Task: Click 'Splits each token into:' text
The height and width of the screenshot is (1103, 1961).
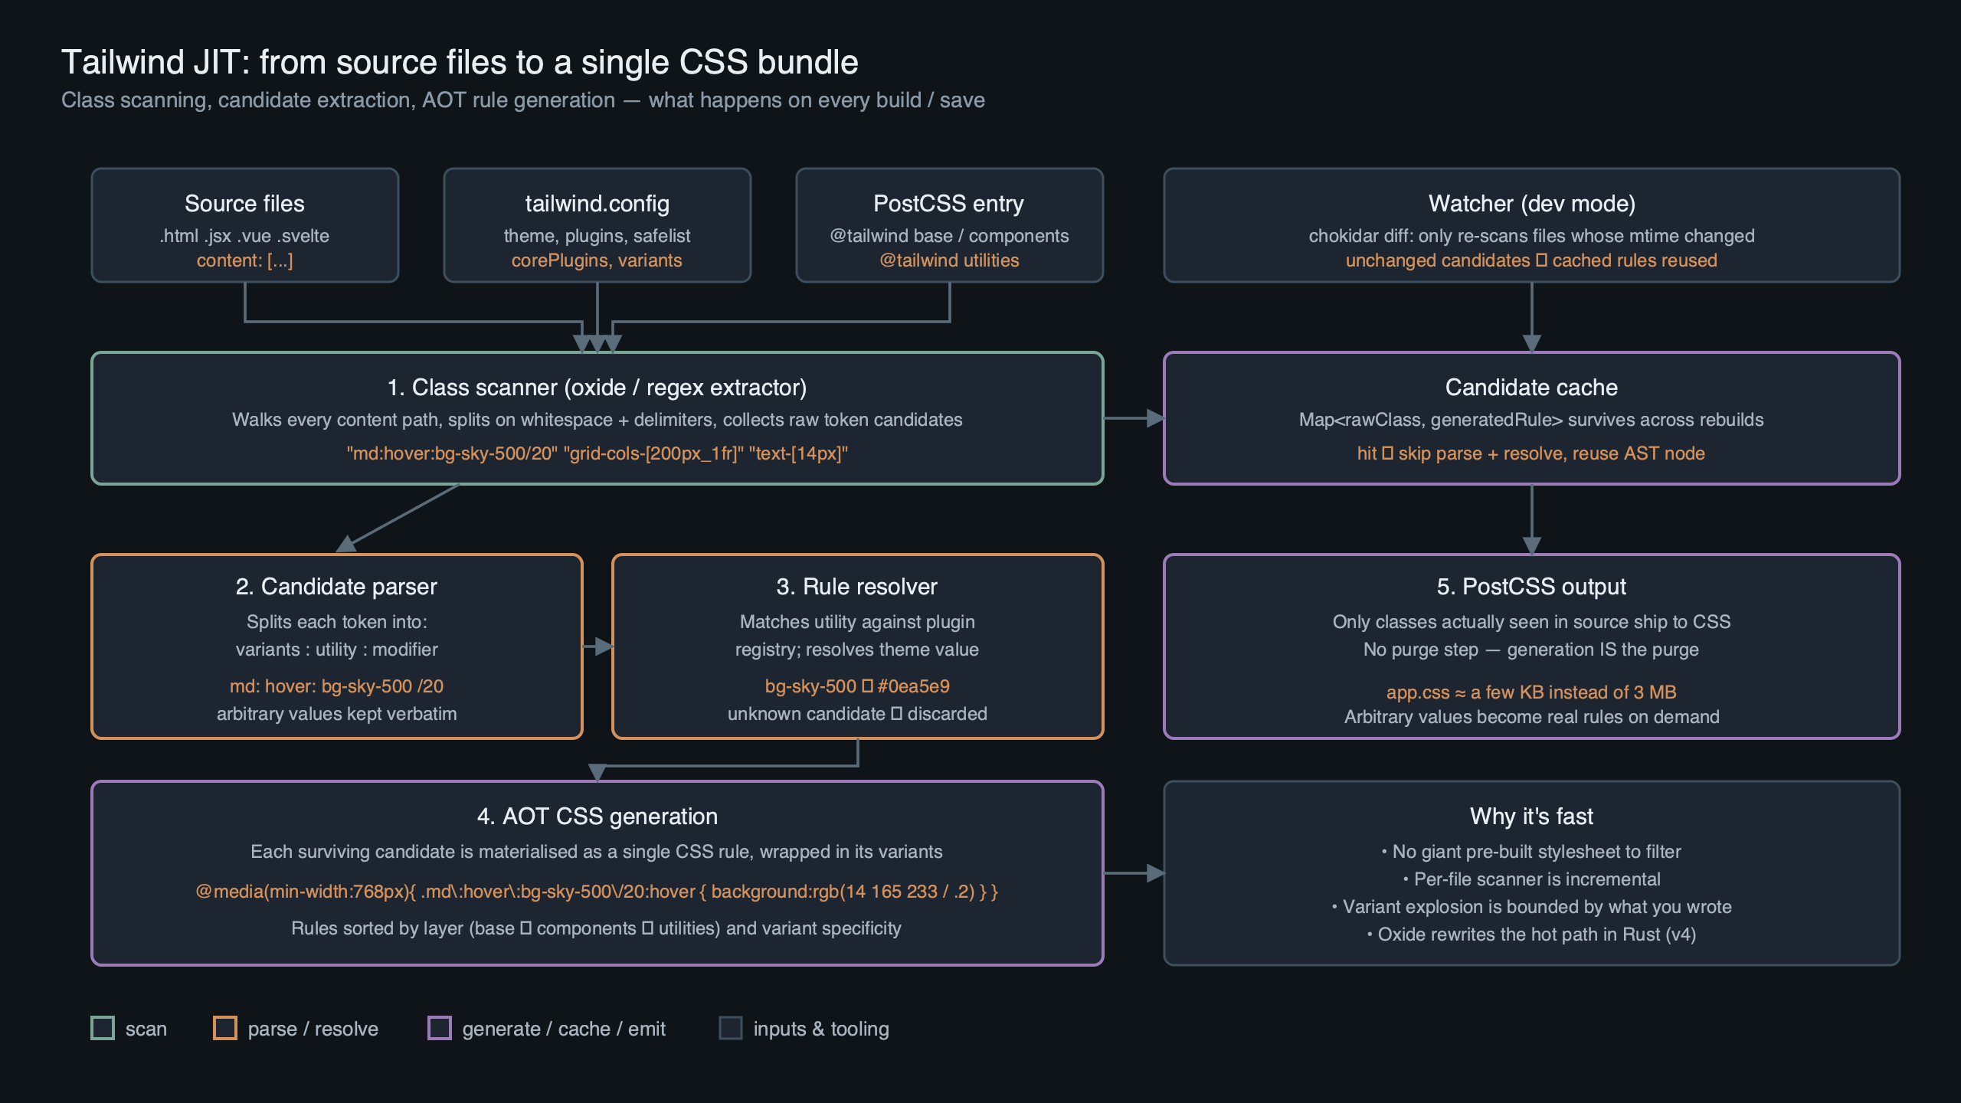Action: [336, 622]
